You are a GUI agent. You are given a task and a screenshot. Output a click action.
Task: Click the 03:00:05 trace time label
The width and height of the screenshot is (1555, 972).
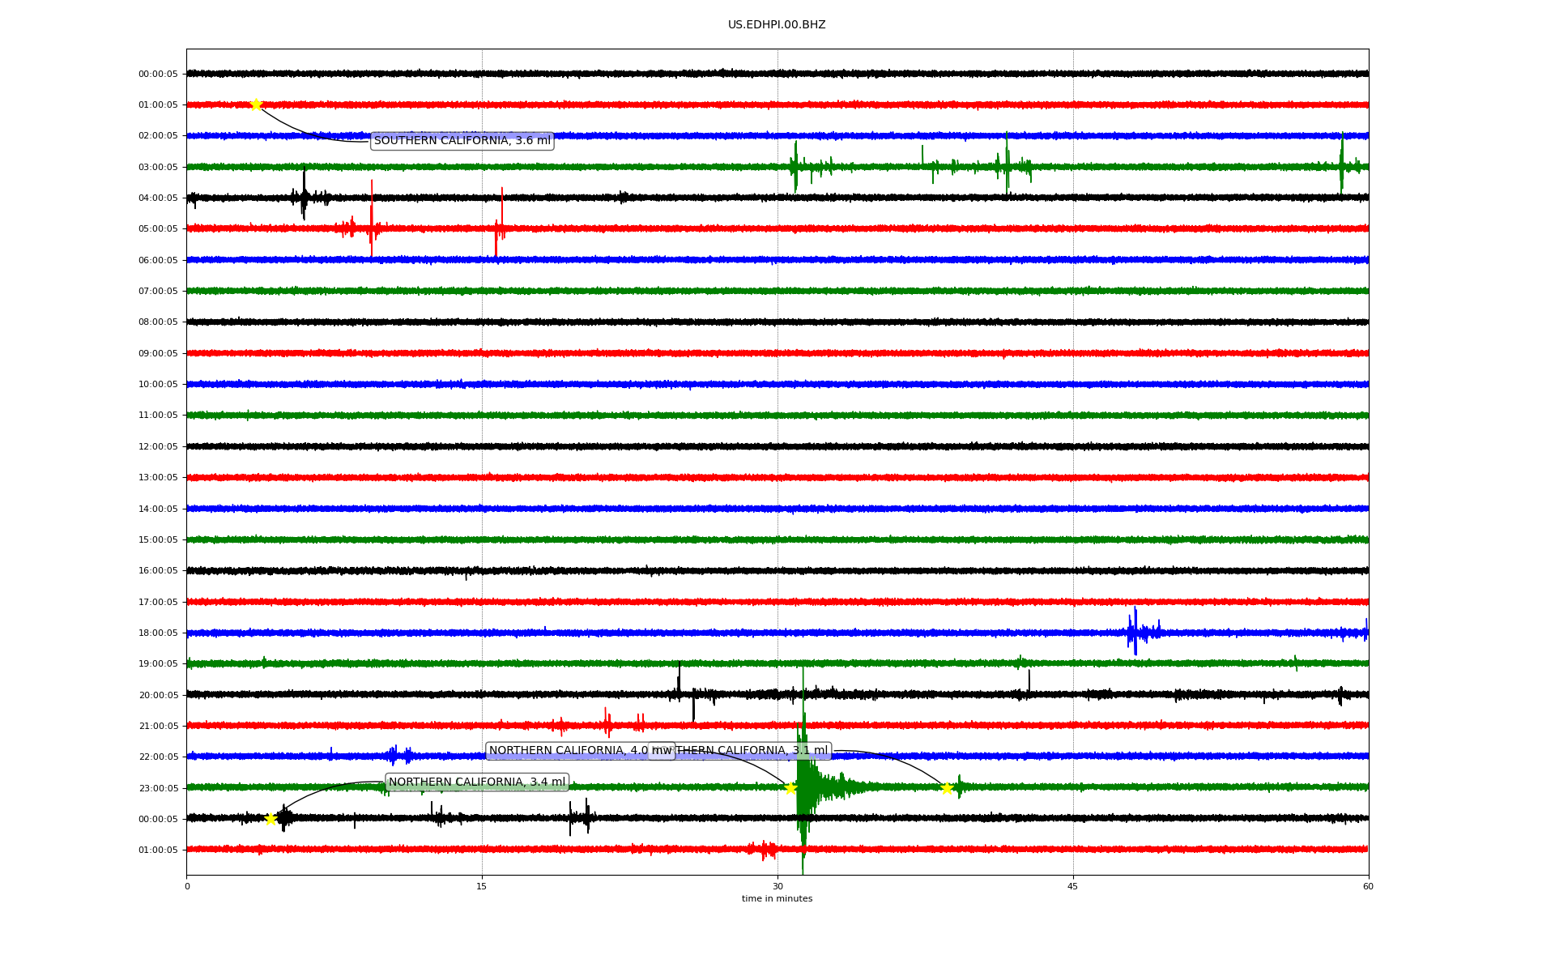[158, 167]
